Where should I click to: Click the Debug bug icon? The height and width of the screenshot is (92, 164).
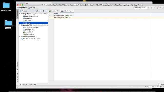coord(152,8)
